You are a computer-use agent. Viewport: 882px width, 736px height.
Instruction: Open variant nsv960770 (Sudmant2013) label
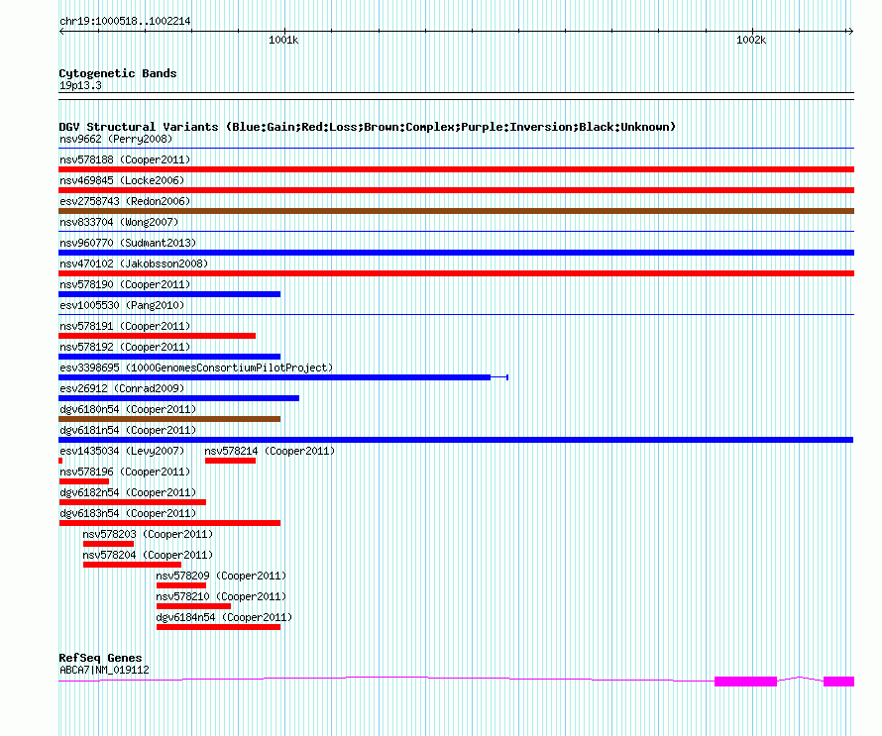tap(128, 243)
